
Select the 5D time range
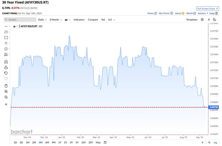[21, 142]
